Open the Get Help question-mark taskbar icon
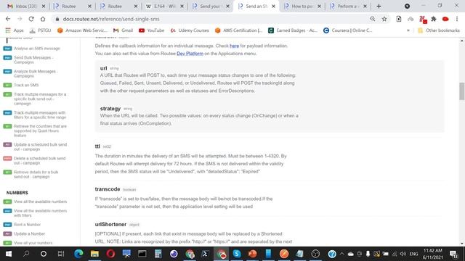 (332, 254)
